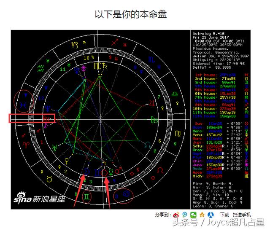Select the green Libra sign on the outer ring

tap(175, 94)
